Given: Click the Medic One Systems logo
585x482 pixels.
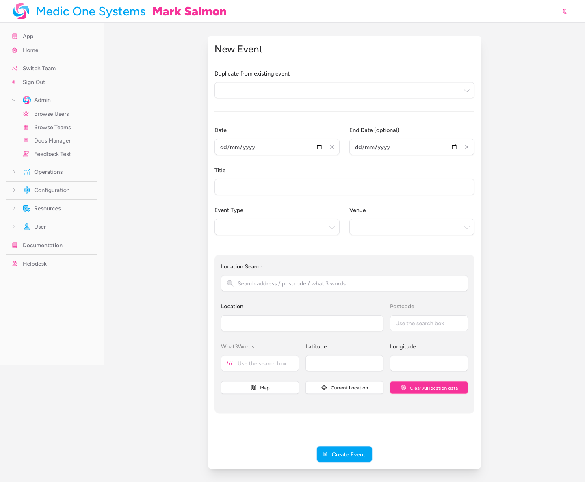Looking at the screenshot, I should (x=21, y=11).
